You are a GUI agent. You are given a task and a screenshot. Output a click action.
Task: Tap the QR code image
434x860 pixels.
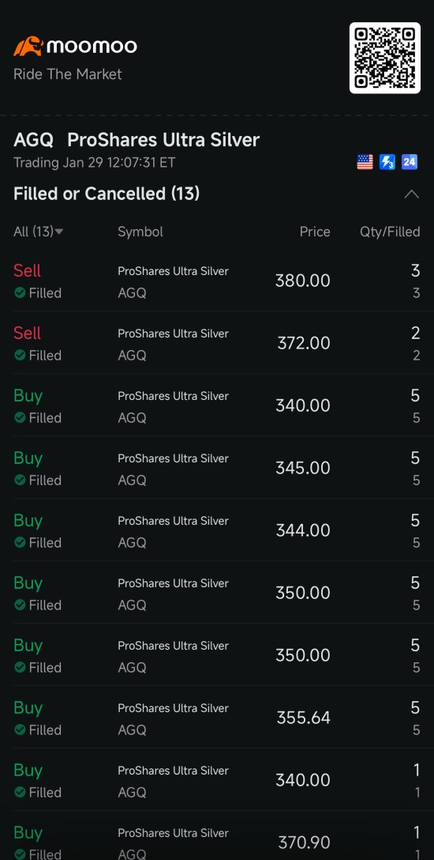385,58
